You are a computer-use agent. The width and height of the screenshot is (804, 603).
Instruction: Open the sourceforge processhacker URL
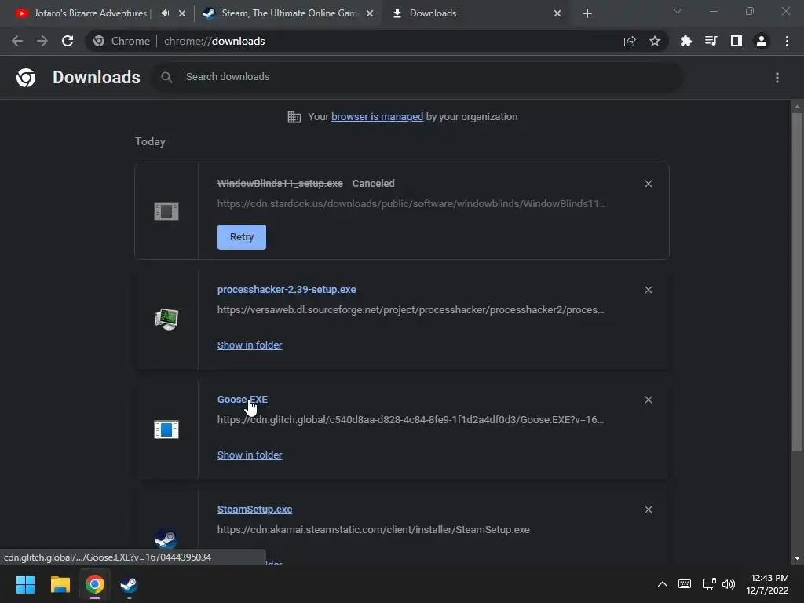(410, 310)
